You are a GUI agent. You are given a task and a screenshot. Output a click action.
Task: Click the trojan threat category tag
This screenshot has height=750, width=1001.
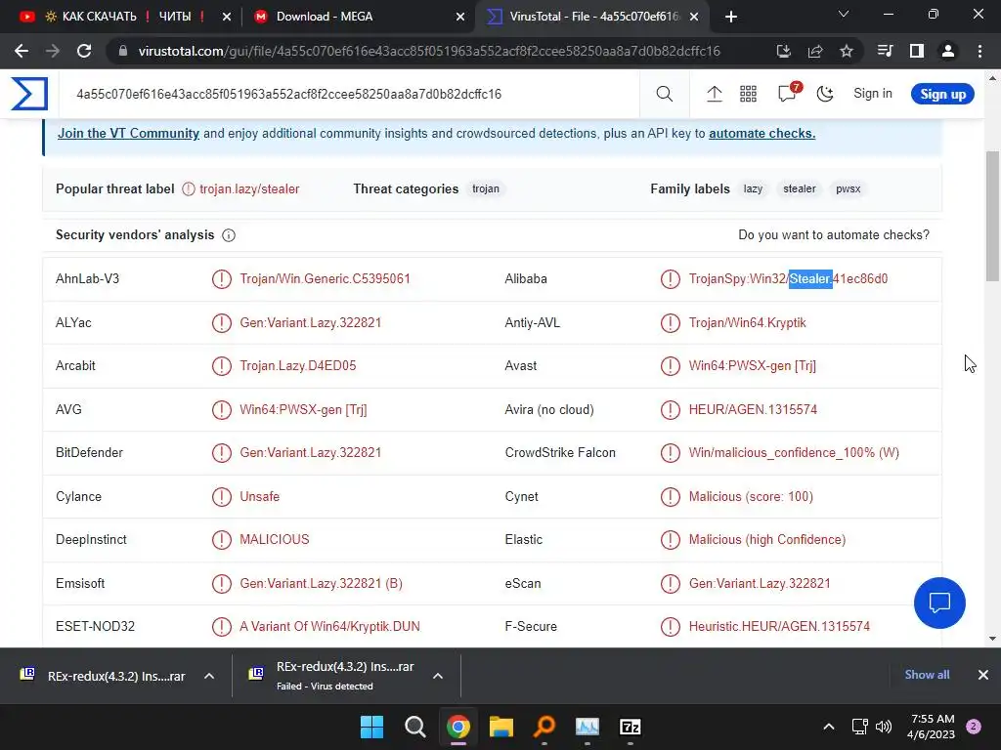click(486, 188)
